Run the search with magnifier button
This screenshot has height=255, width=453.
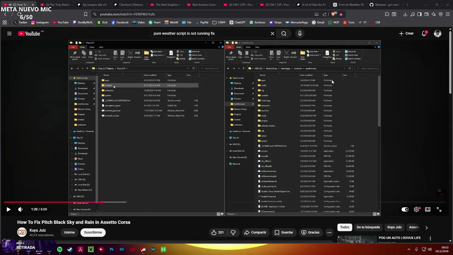(x=284, y=34)
